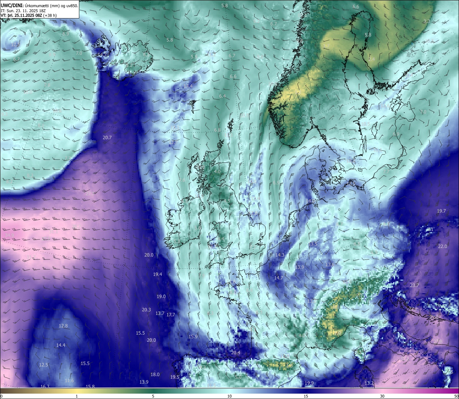Click the map value '6.4'
The image size is (459, 399).
pos(223,96)
